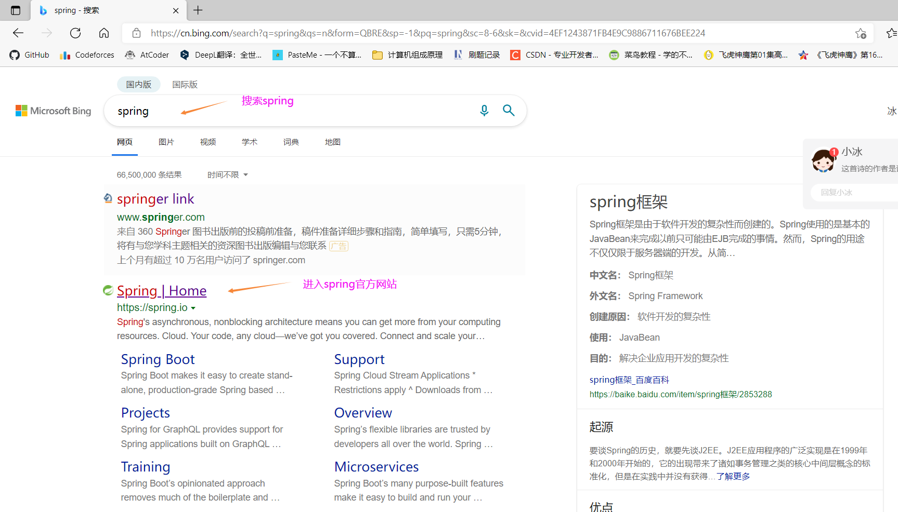Screen dimensions: 898x512
Task: Select the 视频 search tab
Action: coord(208,142)
